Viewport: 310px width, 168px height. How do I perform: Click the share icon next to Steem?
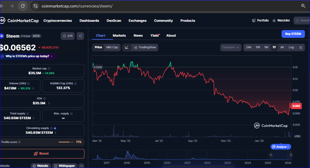80,36
